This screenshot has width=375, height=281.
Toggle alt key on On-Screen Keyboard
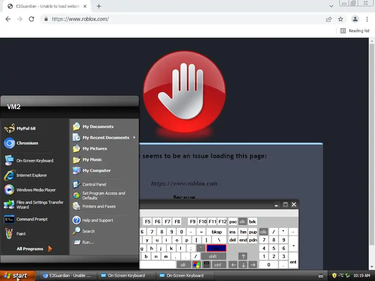(x=183, y=265)
